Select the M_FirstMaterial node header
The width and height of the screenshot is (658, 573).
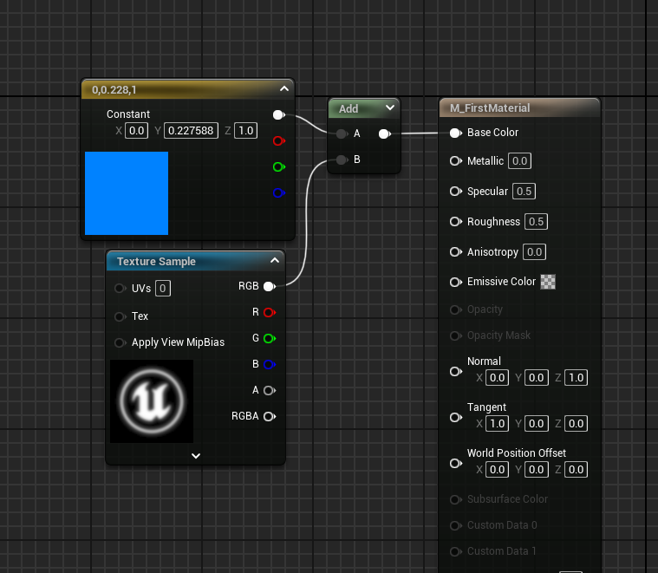point(519,108)
